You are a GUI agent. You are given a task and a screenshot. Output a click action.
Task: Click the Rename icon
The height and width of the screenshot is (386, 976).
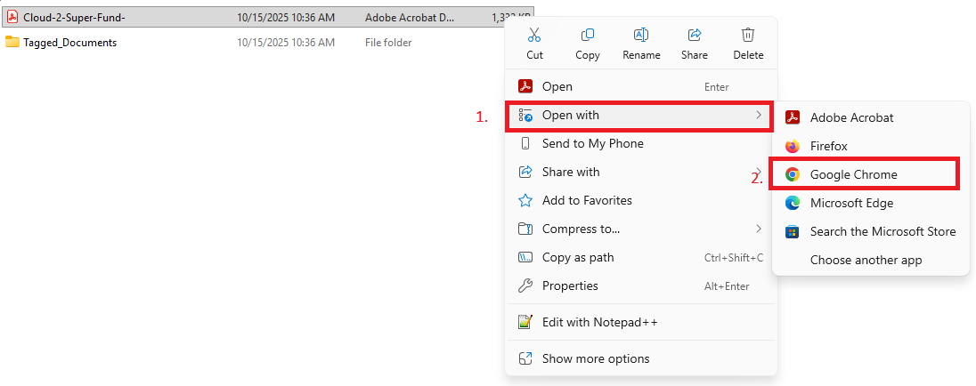coord(641,36)
